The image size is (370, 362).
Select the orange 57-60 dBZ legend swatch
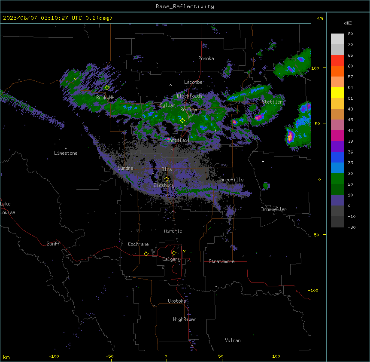point(337,71)
